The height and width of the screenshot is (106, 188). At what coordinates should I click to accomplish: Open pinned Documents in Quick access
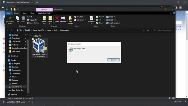tap(16, 42)
